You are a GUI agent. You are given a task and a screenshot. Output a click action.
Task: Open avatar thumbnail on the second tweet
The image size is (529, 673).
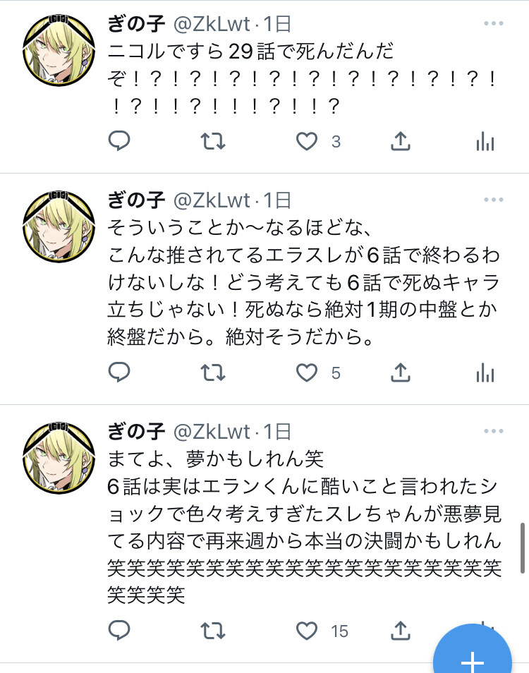[x=59, y=226]
